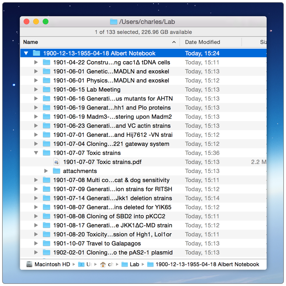The height and width of the screenshot is (286, 286).
Task: Click folder icon of 1901-06-19 Madm3-…stering upon Madm2
Action: [46, 117]
